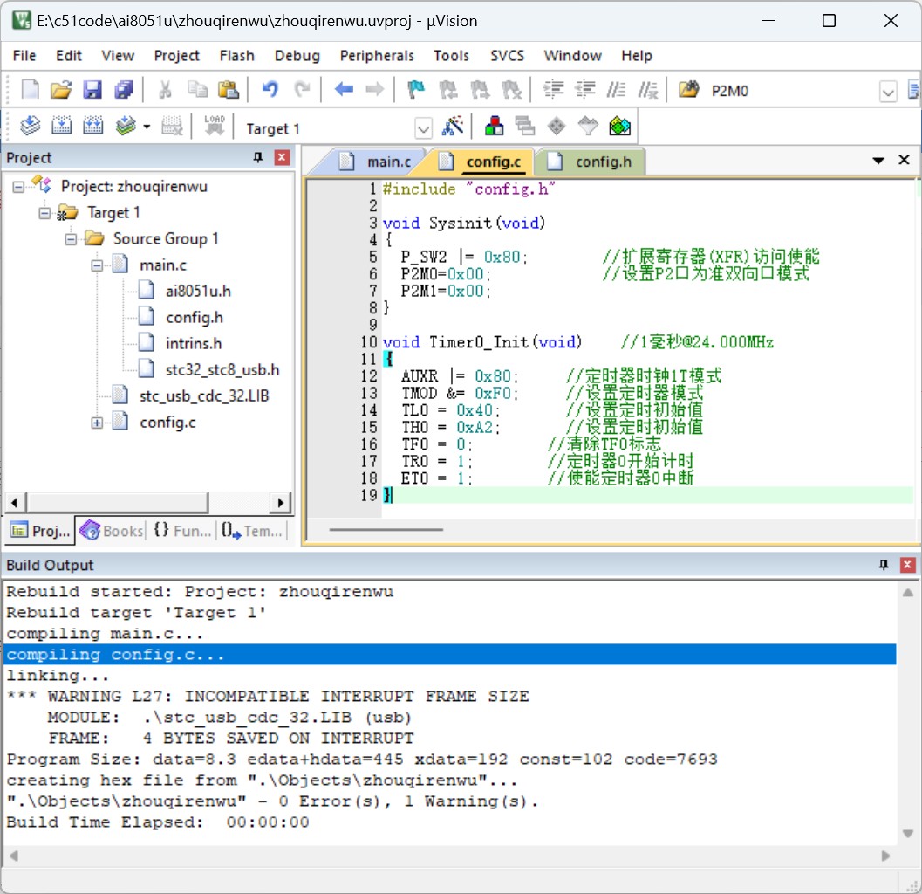Insert a bookmark with flag icon
Image resolution: width=922 pixels, height=894 pixels.
(416, 90)
